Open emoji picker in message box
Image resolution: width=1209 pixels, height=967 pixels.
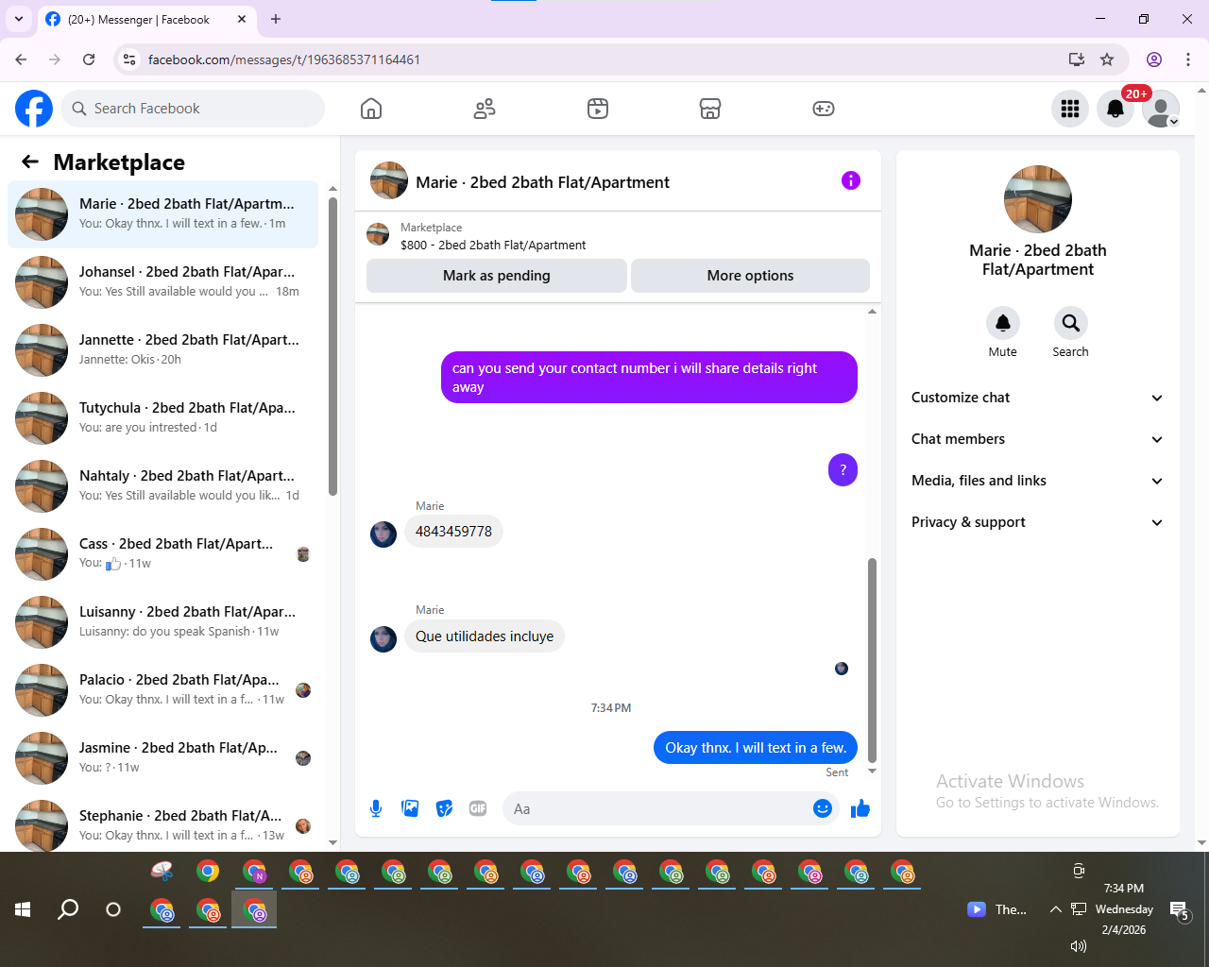coord(823,808)
